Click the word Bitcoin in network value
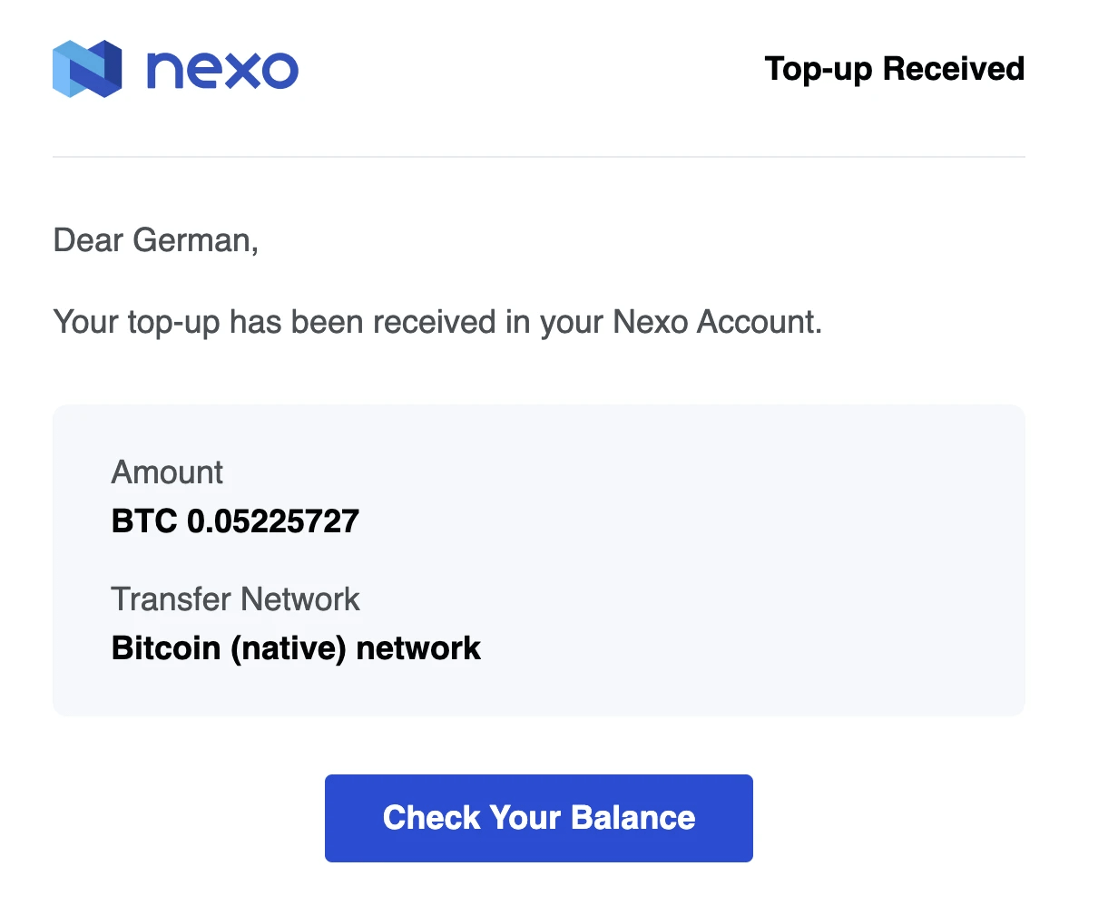 coord(166,648)
